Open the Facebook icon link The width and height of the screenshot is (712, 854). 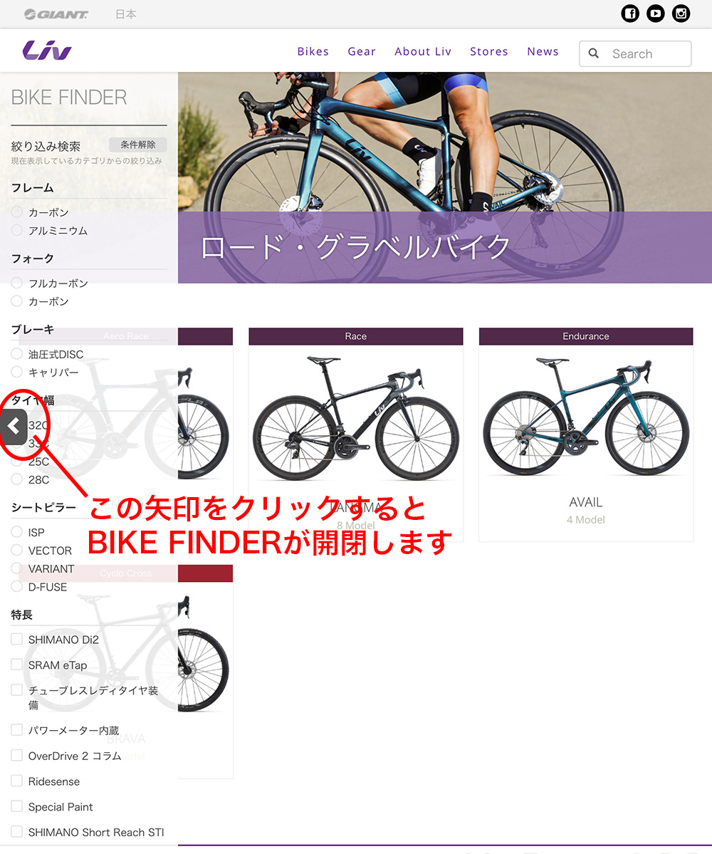(630, 14)
